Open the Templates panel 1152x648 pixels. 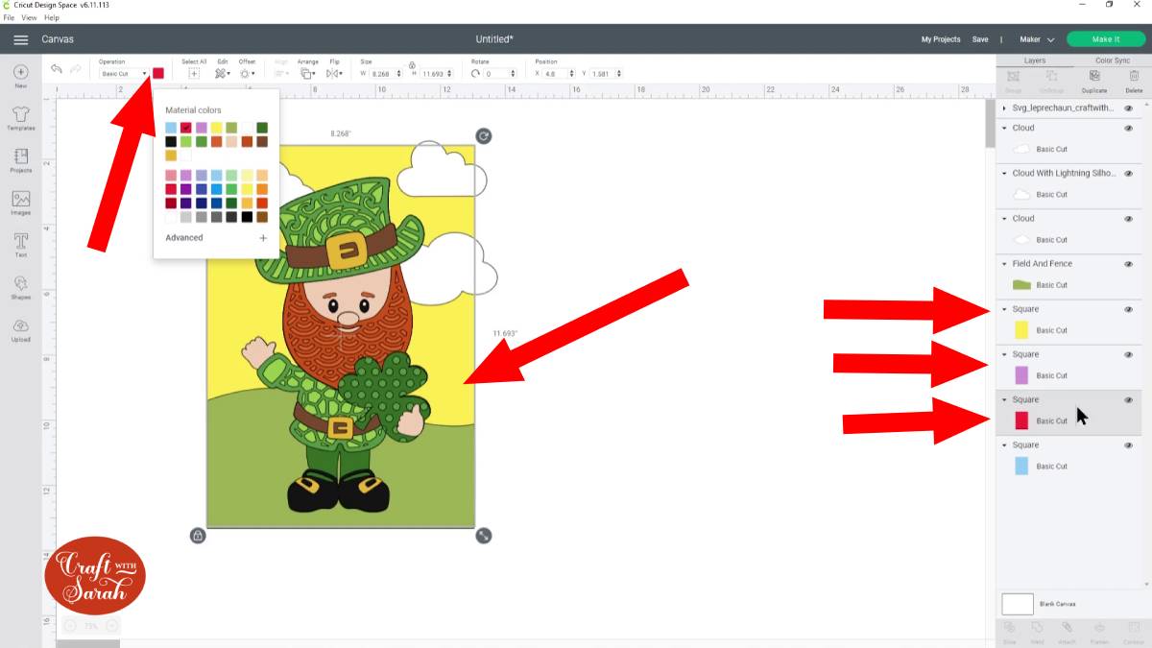click(x=19, y=117)
